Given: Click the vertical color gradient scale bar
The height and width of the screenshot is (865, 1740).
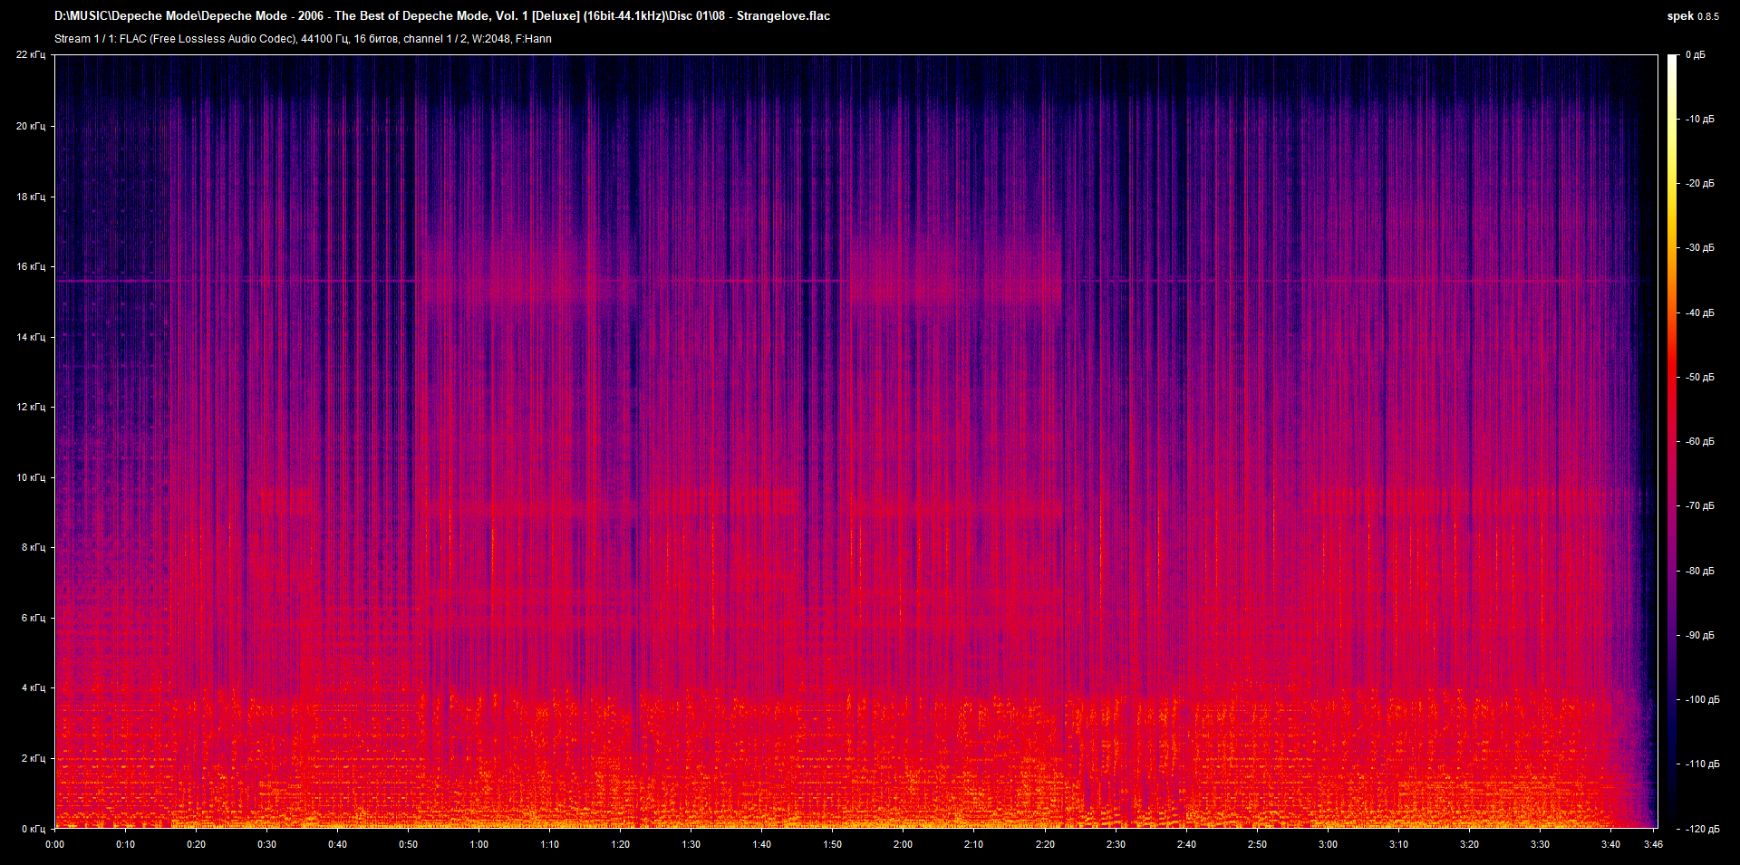Looking at the screenshot, I should pyautogui.click(x=1672, y=441).
